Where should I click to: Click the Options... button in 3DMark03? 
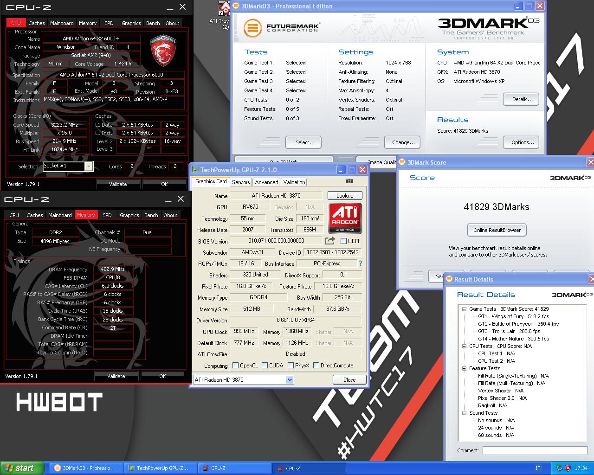[522, 142]
